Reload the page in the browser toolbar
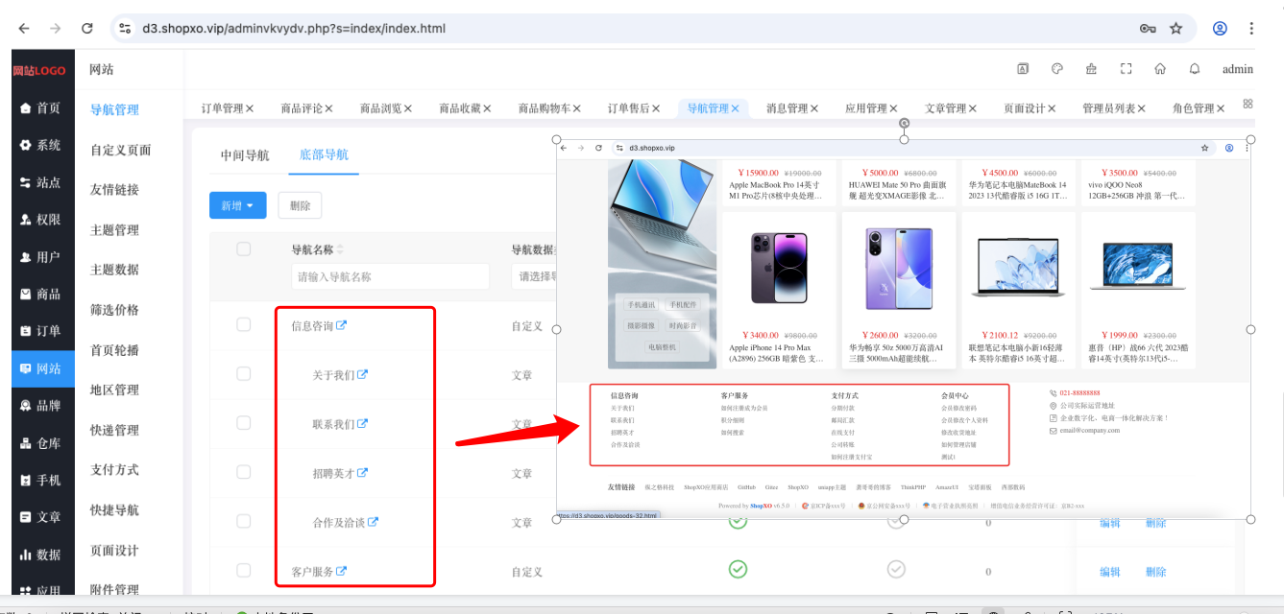Screen dimensions: 1284x614 (87, 29)
